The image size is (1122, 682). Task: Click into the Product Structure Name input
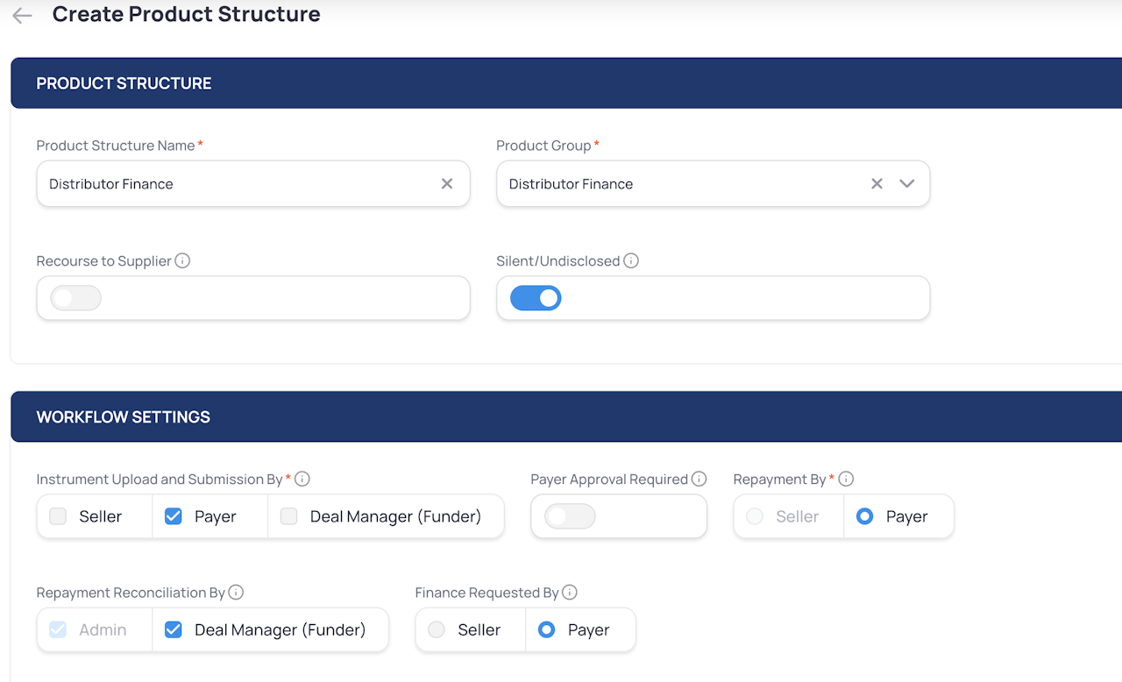point(237,184)
